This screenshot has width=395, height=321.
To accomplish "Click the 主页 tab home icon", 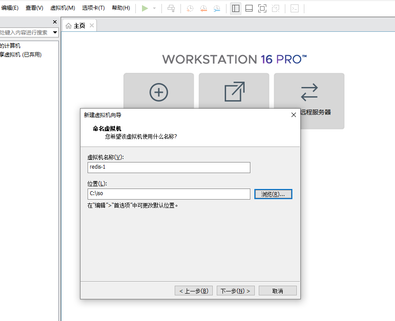I will [x=69, y=26].
